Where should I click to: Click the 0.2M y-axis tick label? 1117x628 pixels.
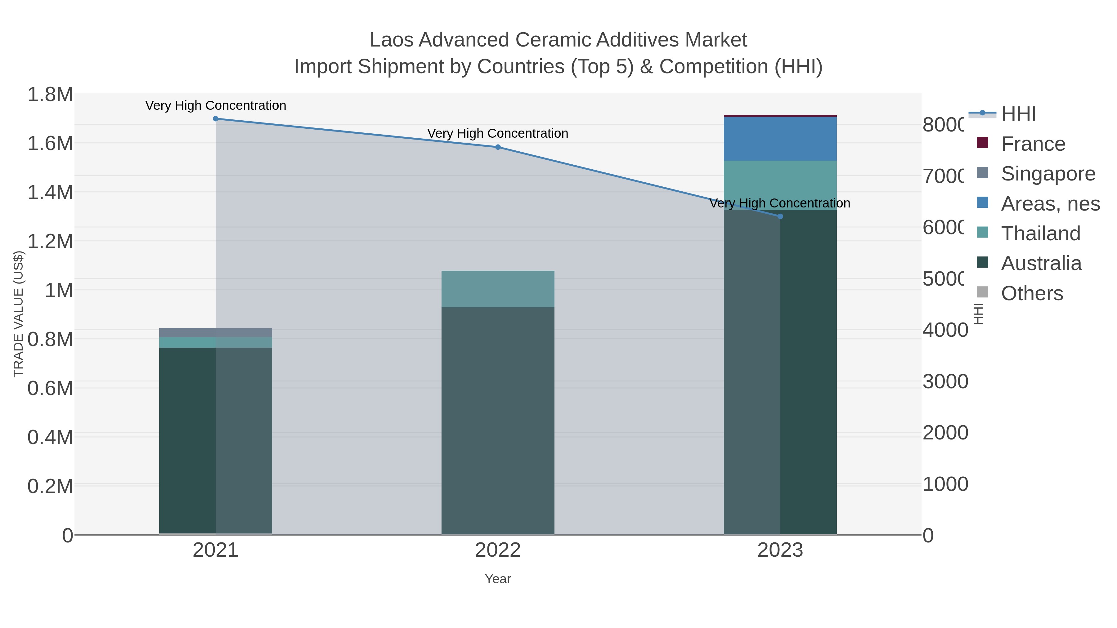click(50, 486)
